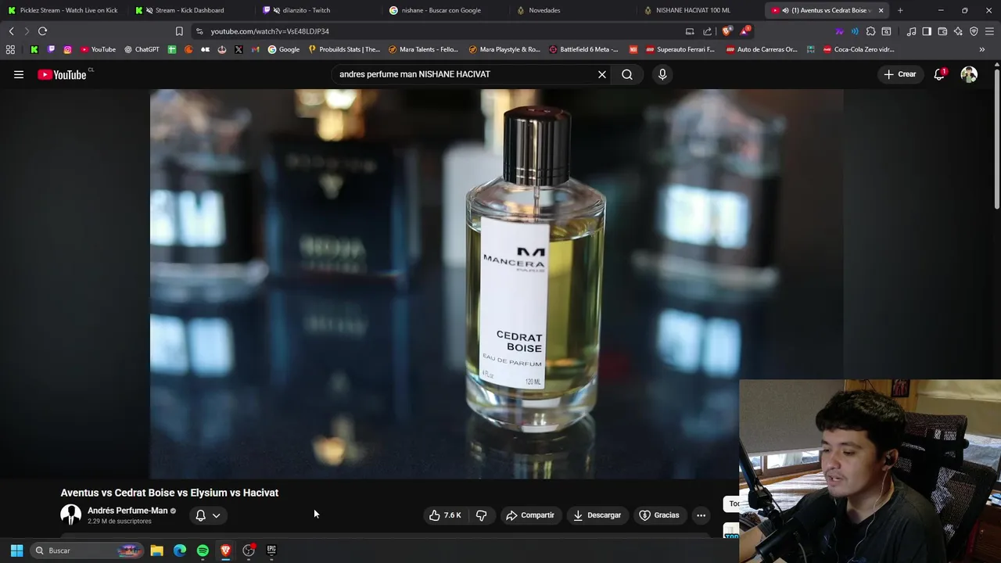1001x563 pixels.
Task: Open the Twitch bookmark icon
Action: coord(51,49)
